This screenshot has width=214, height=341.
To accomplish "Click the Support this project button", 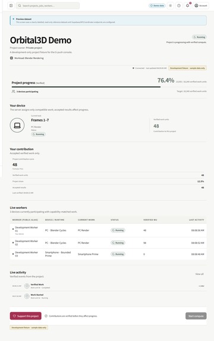I will pos(26,316).
